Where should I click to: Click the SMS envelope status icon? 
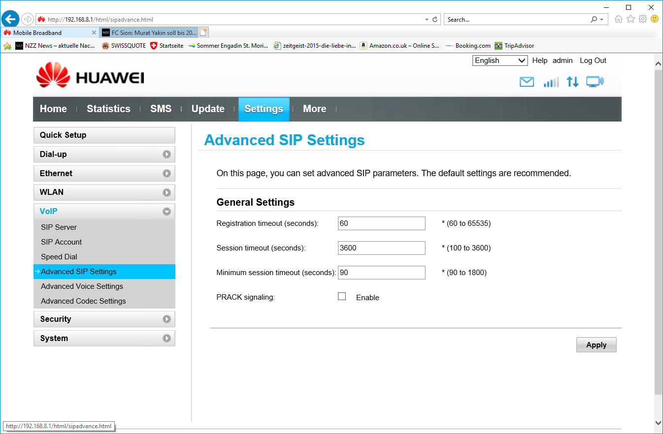(x=527, y=82)
